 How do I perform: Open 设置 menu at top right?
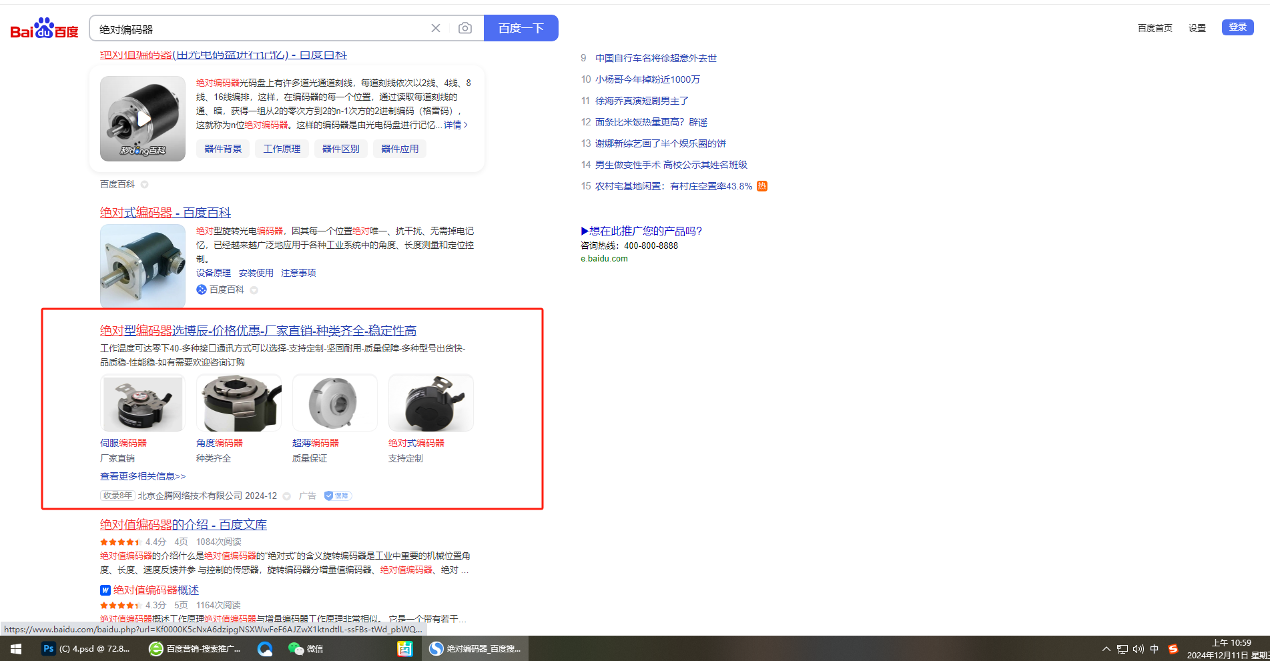coord(1197,28)
